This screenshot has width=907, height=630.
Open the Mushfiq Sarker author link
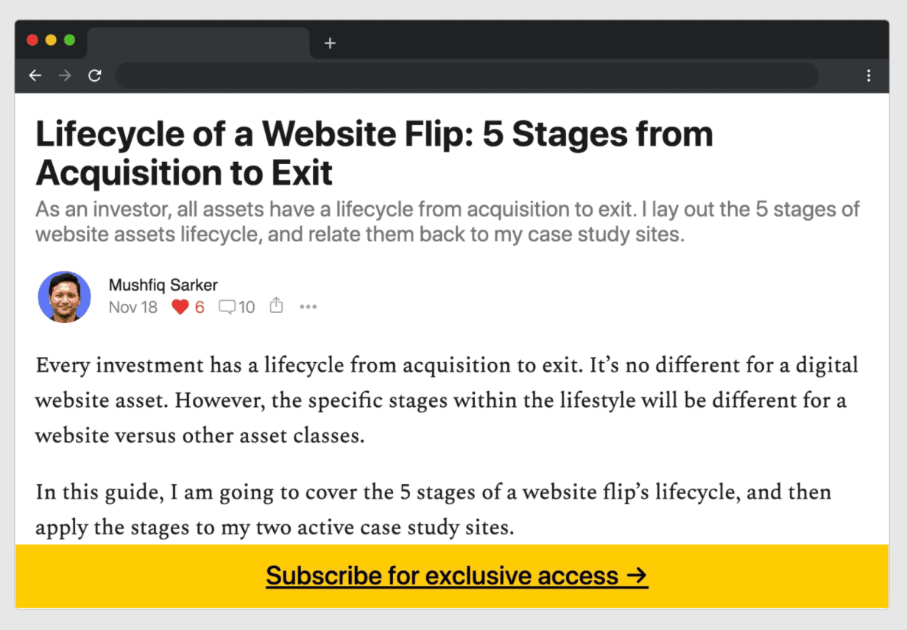163,285
